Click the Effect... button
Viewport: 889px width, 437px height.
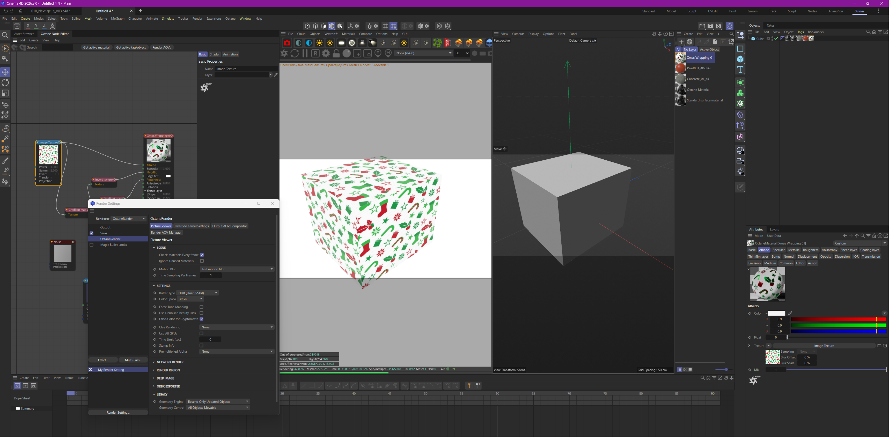click(x=103, y=360)
